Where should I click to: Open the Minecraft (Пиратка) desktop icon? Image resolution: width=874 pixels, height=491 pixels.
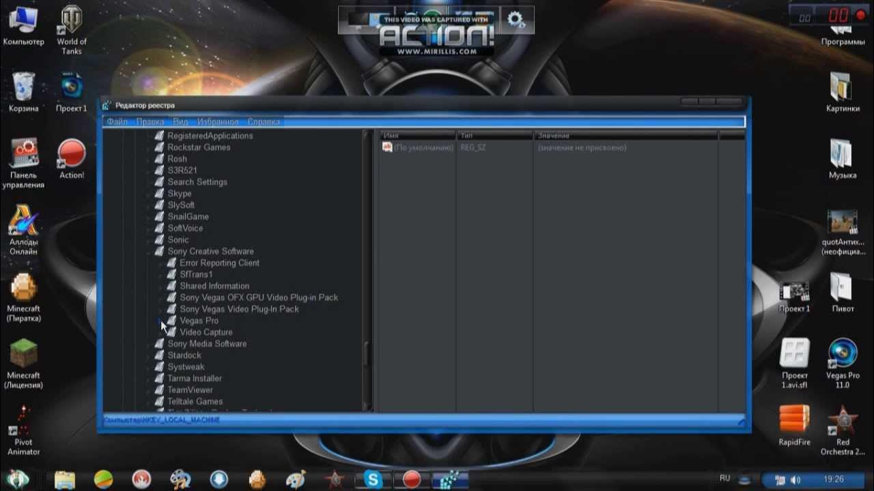point(23,297)
